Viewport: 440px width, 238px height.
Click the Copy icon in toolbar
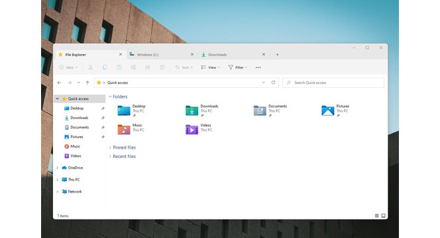click(105, 67)
